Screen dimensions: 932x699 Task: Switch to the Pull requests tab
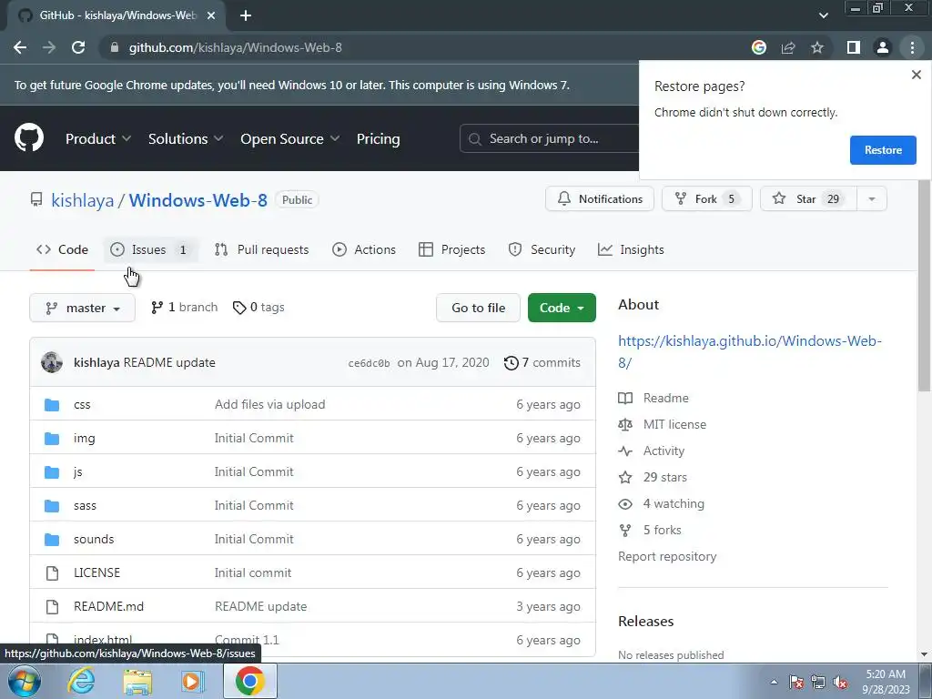coord(261,249)
